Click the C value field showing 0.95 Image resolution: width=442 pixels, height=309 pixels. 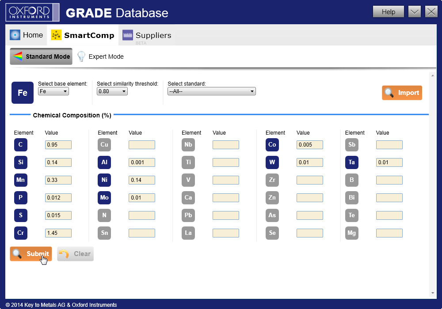point(58,145)
